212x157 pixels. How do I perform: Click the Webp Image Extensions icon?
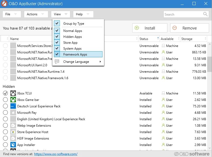[x=13, y=126]
